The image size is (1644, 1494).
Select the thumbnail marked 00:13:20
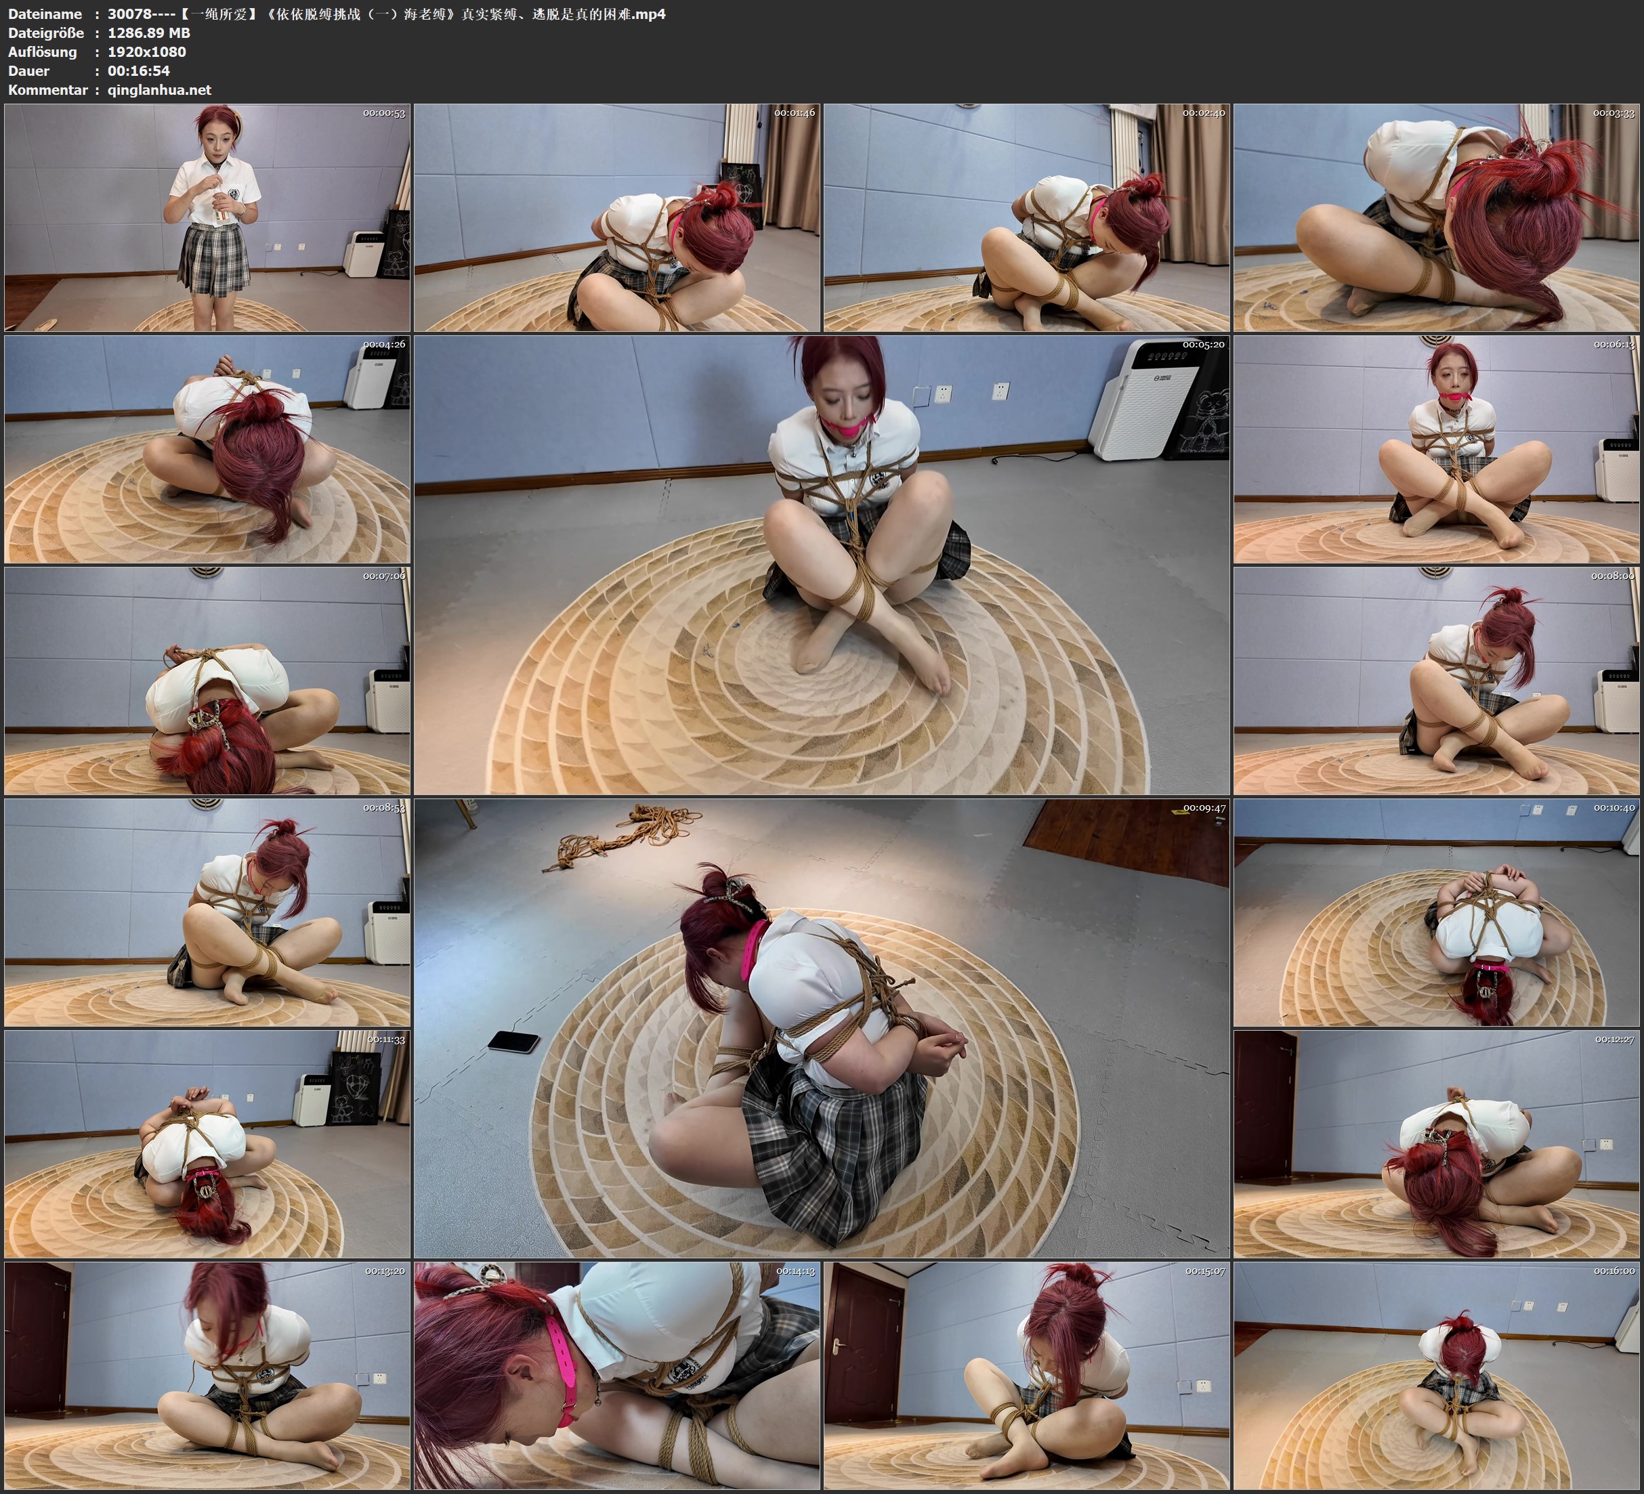[207, 1375]
